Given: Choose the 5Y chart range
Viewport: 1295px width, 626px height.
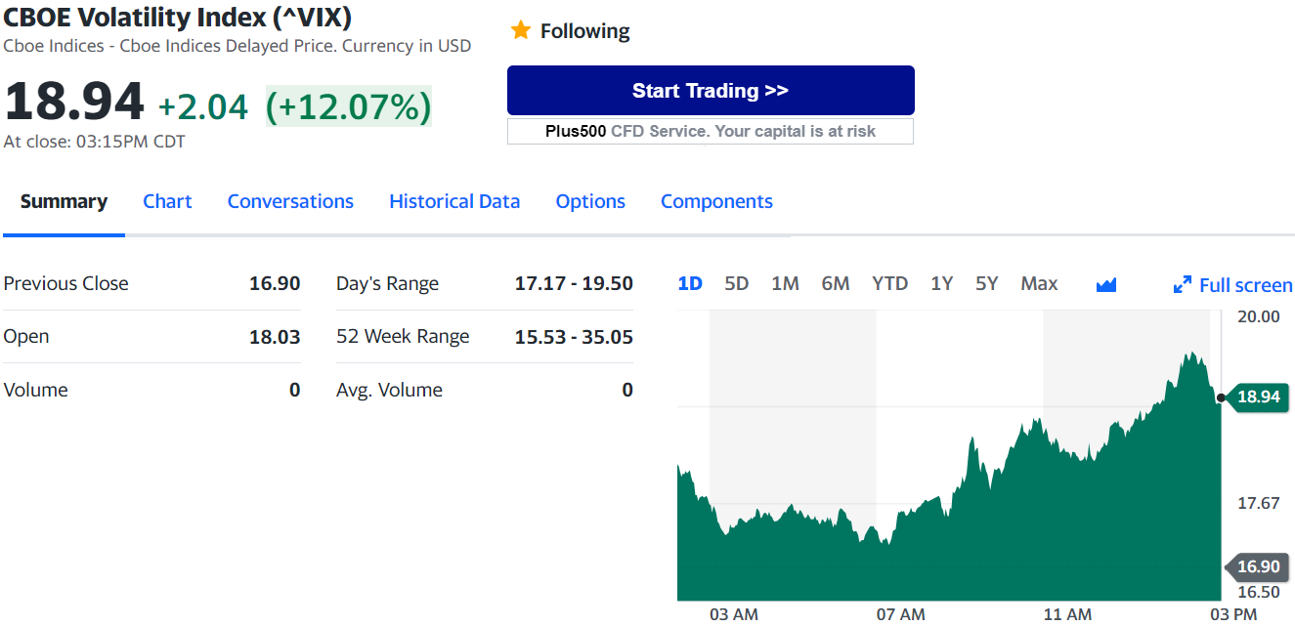Looking at the screenshot, I should point(987,283).
